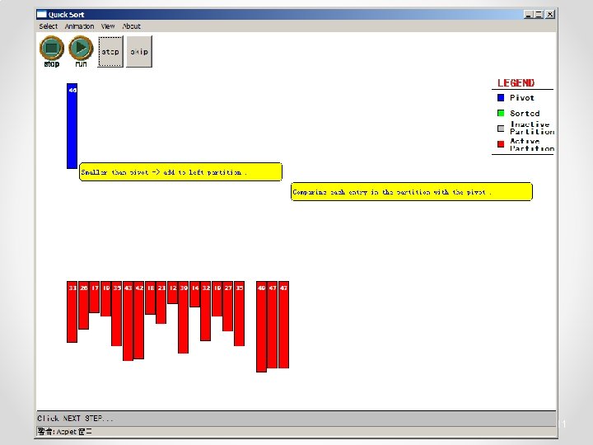Click the red bar labeled 23
Viewport: 593px width, 445px height.
coord(161,302)
